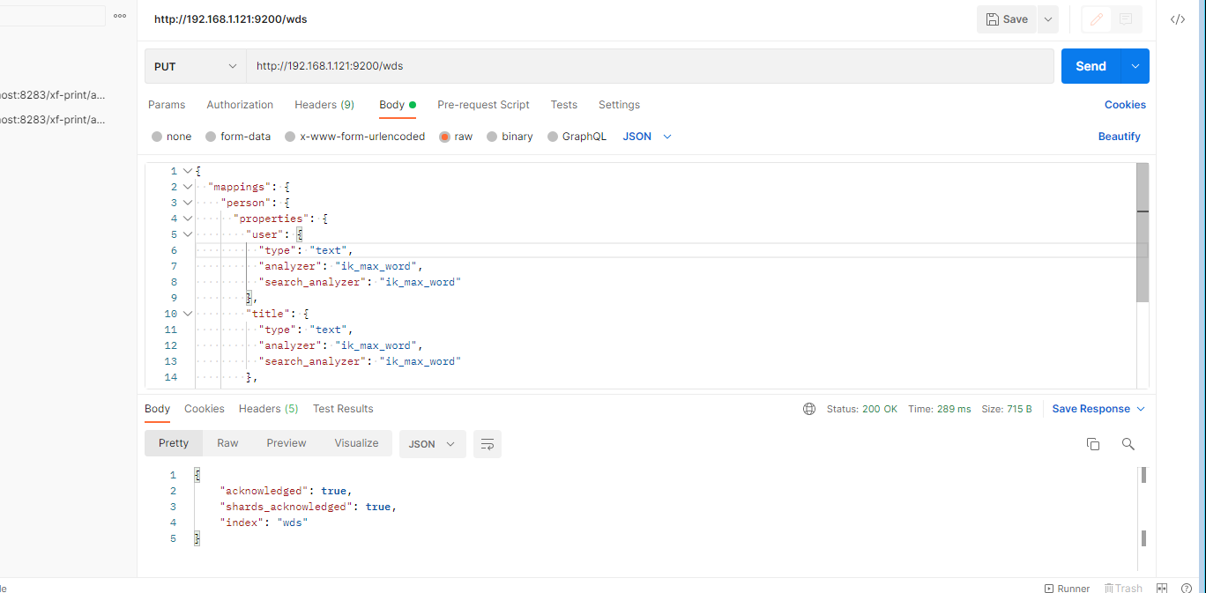Click the request URL input field
Screen dimensions: 1206x593
(650, 66)
